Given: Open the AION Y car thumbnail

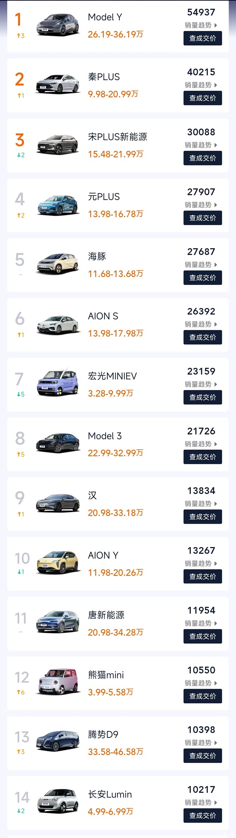Looking at the screenshot, I should click(x=58, y=563).
